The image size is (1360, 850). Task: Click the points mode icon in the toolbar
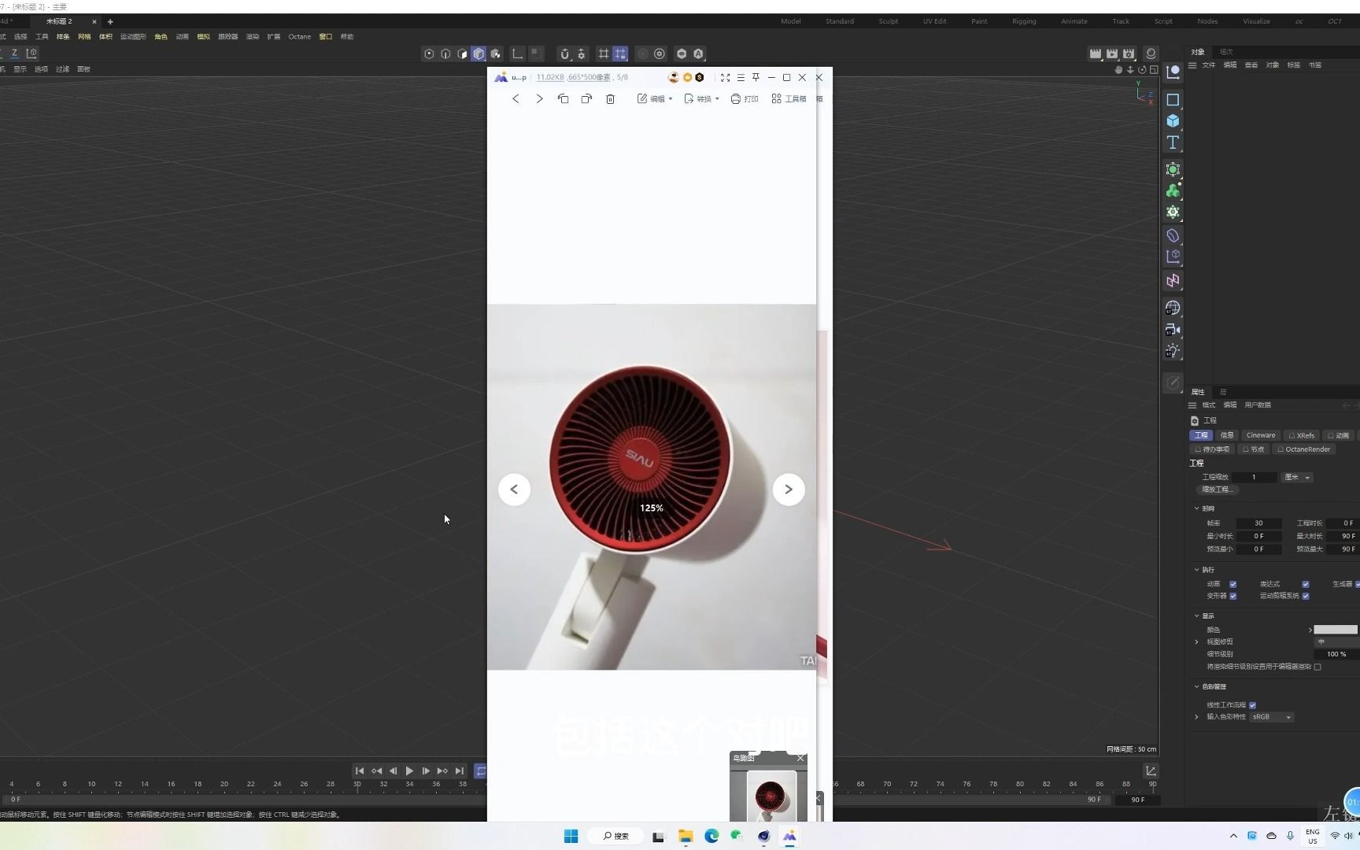pos(429,54)
